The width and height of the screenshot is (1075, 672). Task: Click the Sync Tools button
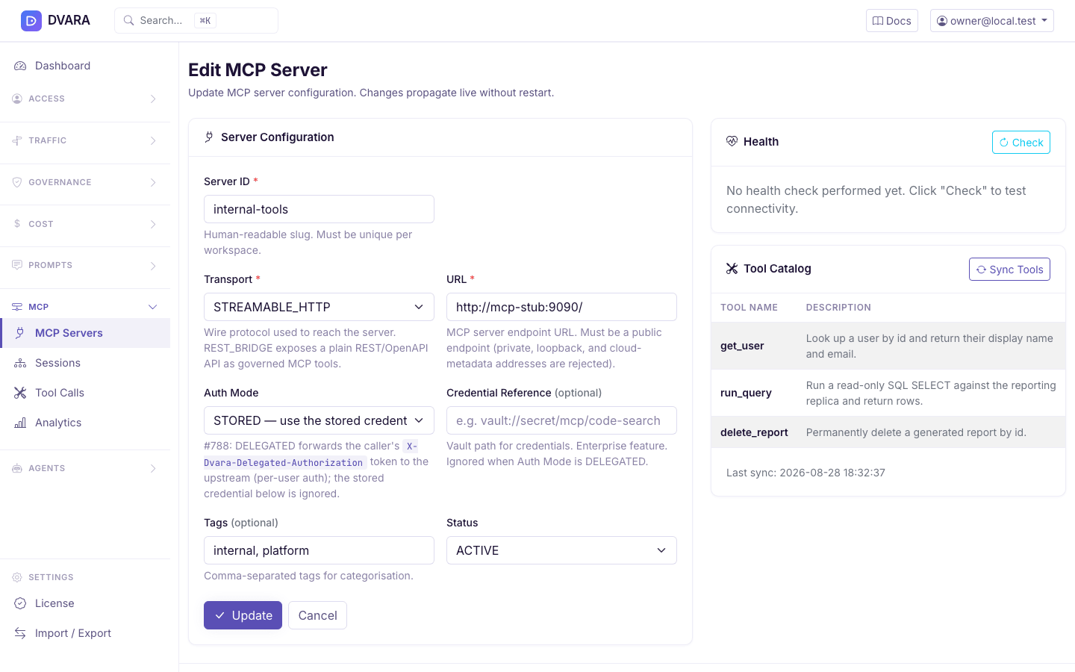tap(1009, 270)
